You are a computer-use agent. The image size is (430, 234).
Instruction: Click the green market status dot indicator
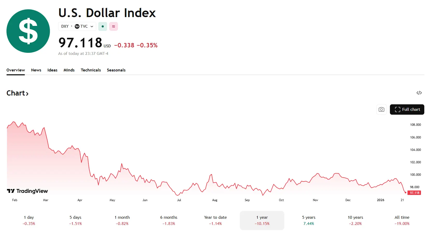103,26
